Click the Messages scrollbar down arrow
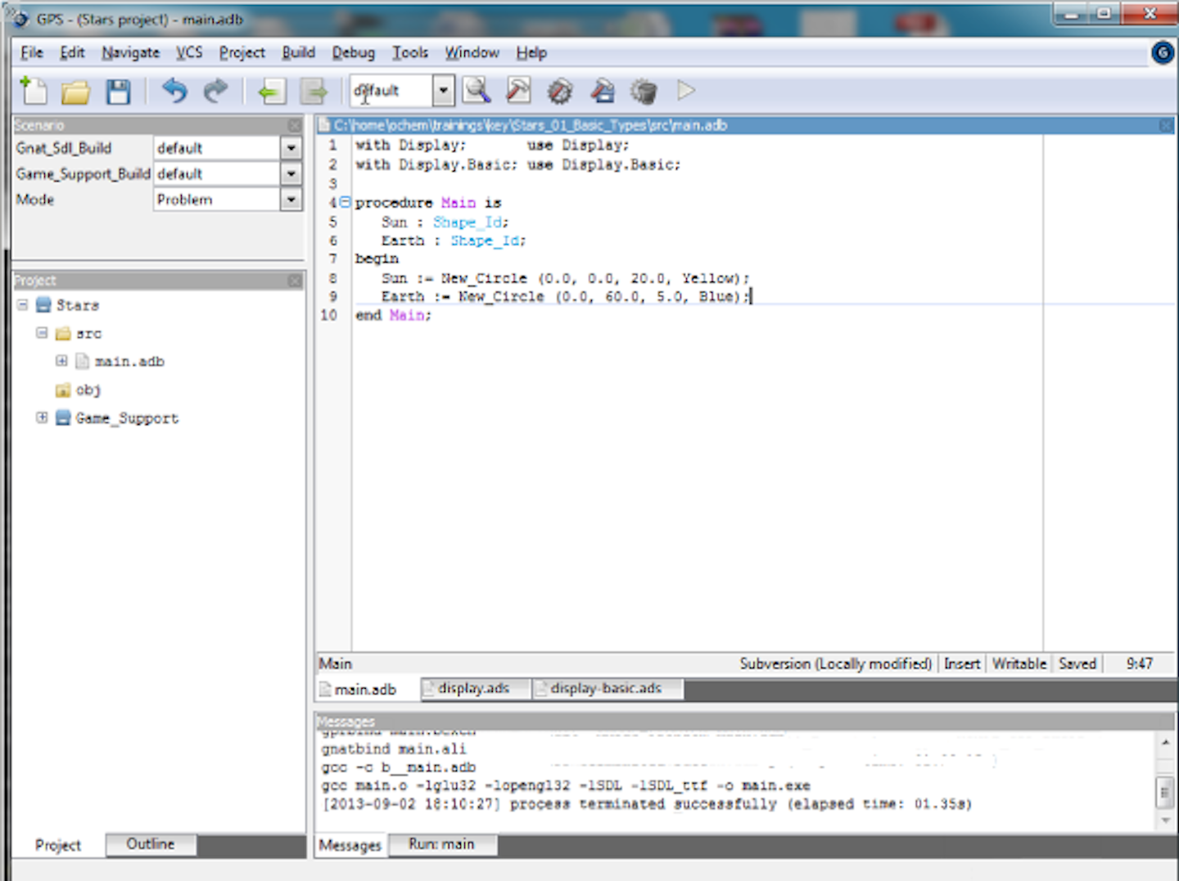Viewport: 1179px width, 881px height. point(1165,820)
